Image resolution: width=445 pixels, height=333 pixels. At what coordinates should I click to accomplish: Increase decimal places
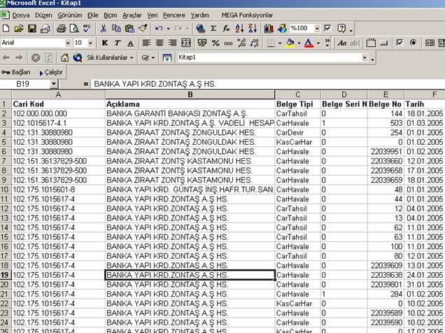click(241, 43)
